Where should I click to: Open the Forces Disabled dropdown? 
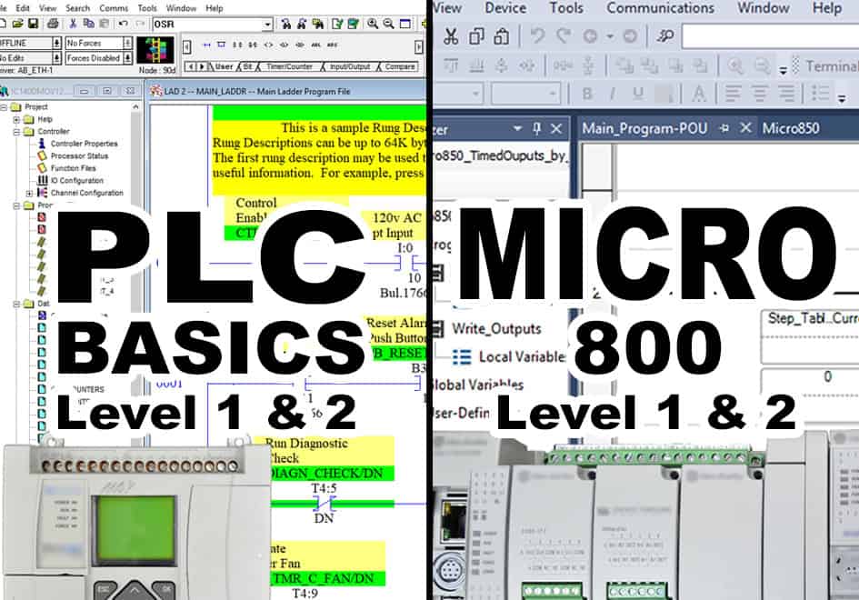click(x=127, y=58)
